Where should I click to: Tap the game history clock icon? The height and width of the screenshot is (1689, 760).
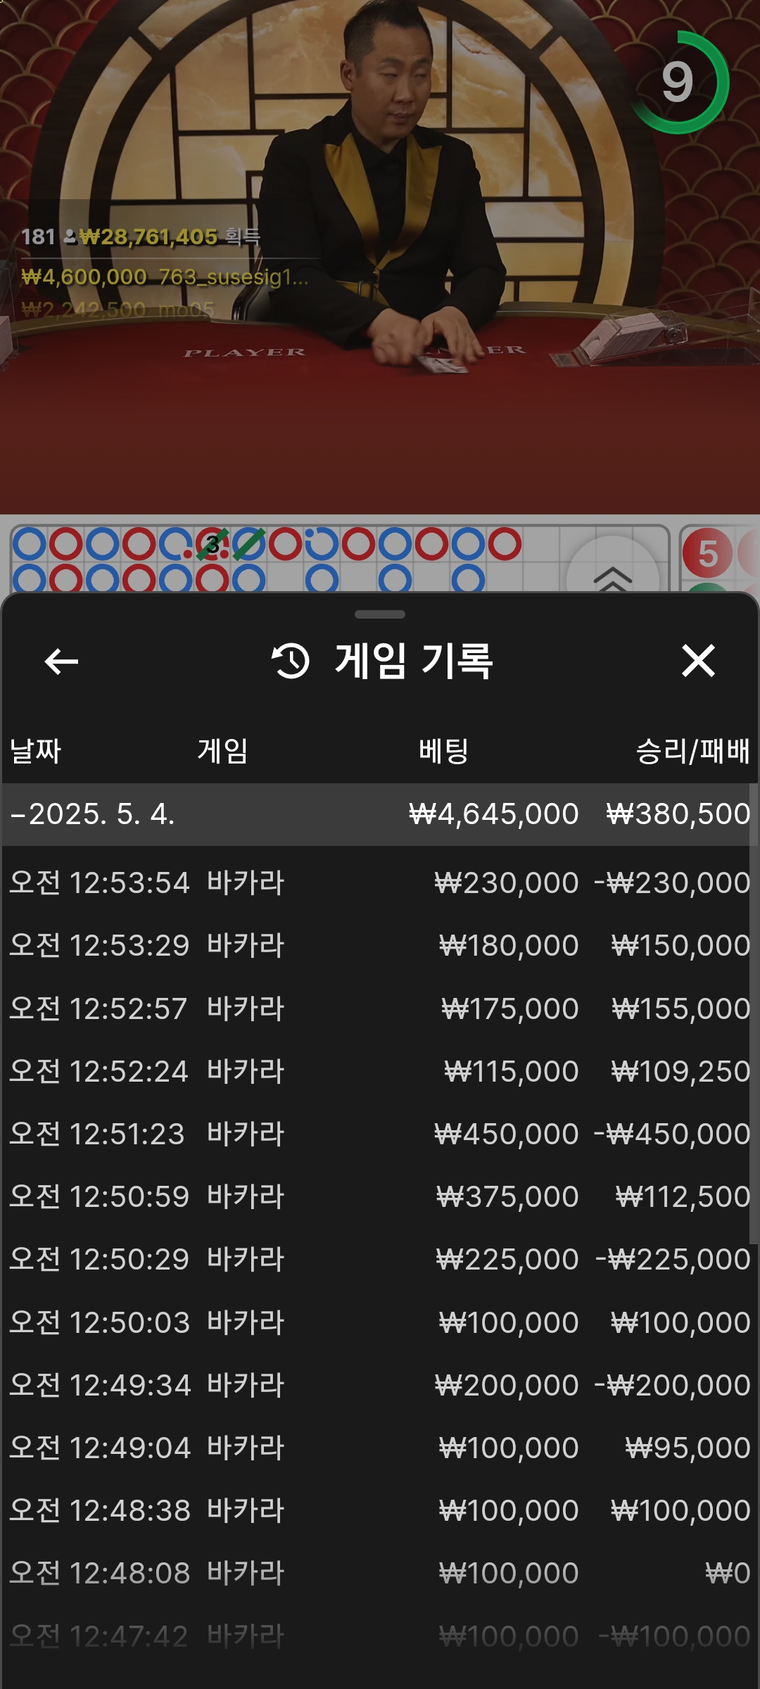click(x=291, y=661)
